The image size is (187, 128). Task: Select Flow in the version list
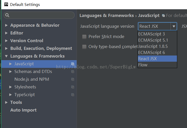pos(157,65)
